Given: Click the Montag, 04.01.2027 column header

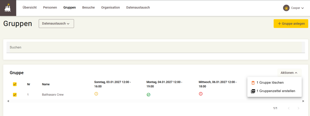Looking at the screenshot, I should [164, 84].
